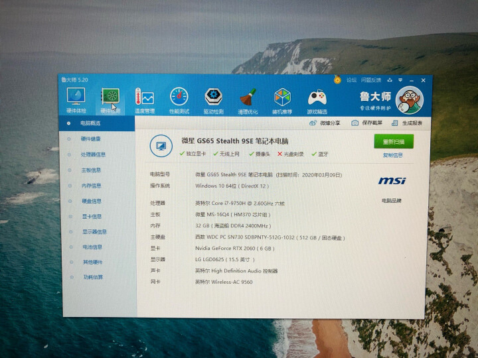Screen dimensions: 478x358
Task: Click Wireless-AC 9560 network card value
Action: tap(224, 282)
